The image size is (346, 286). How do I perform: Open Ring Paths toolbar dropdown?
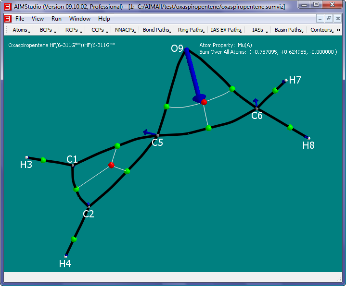(x=191, y=30)
